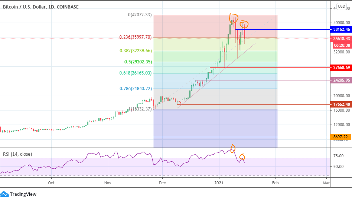Select the Fibonacci 0.786(21840.72) level label
Screen dimensions: 352x198
[x=136, y=89]
